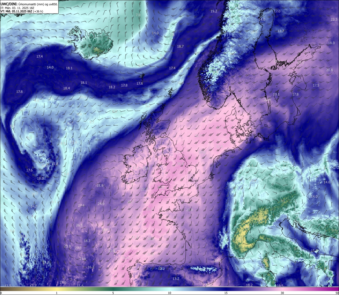Click the color scale label "50"
339x295 pixels.
click(x=337, y=293)
